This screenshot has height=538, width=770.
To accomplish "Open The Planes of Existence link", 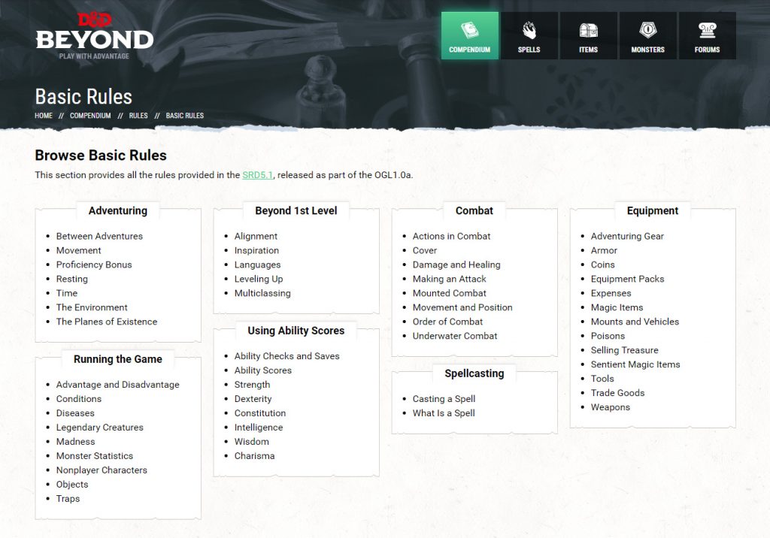I will (107, 322).
